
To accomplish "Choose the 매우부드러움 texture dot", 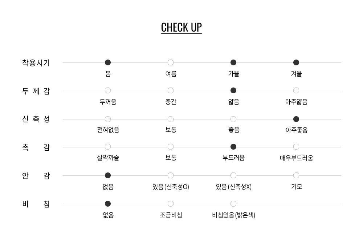I will click(x=296, y=147).
